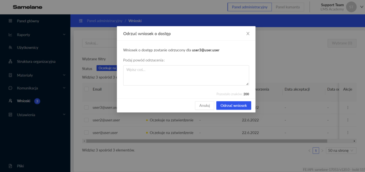This screenshot has width=365, height=172.
Task: Click the Użytkownicy users icon
Action: (x=10, y=48)
